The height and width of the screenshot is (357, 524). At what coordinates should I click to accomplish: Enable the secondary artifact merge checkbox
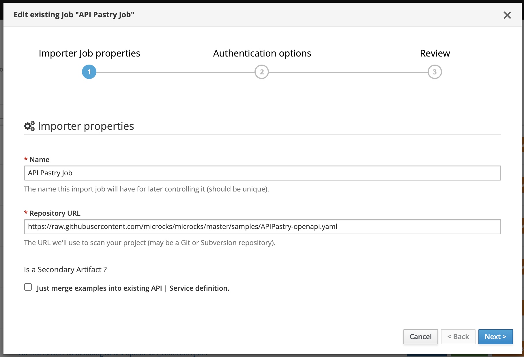28,287
